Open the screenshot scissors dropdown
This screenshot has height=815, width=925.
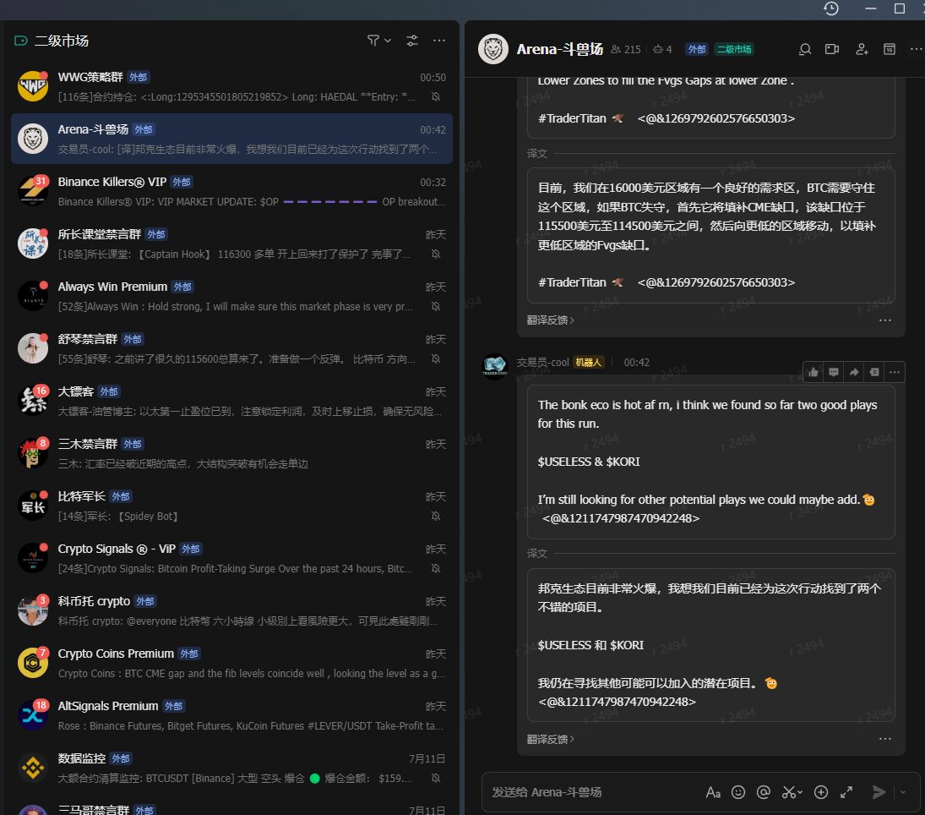[792, 792]
